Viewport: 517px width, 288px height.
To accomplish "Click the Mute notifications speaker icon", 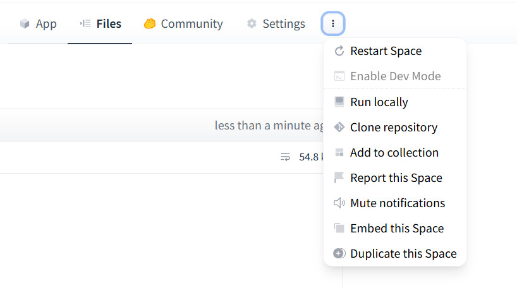I will click(339, 203).
